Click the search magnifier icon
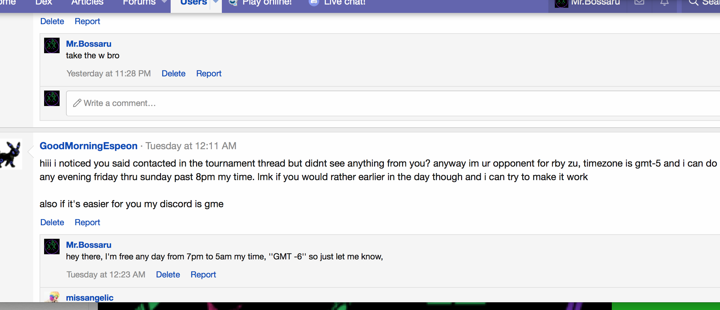Image resolution: width=720 pixels, height=310 pixels. (693, 3)
